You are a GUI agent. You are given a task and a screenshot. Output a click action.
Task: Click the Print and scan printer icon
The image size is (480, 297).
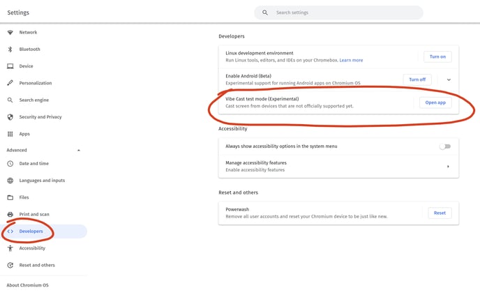(10, 215)
